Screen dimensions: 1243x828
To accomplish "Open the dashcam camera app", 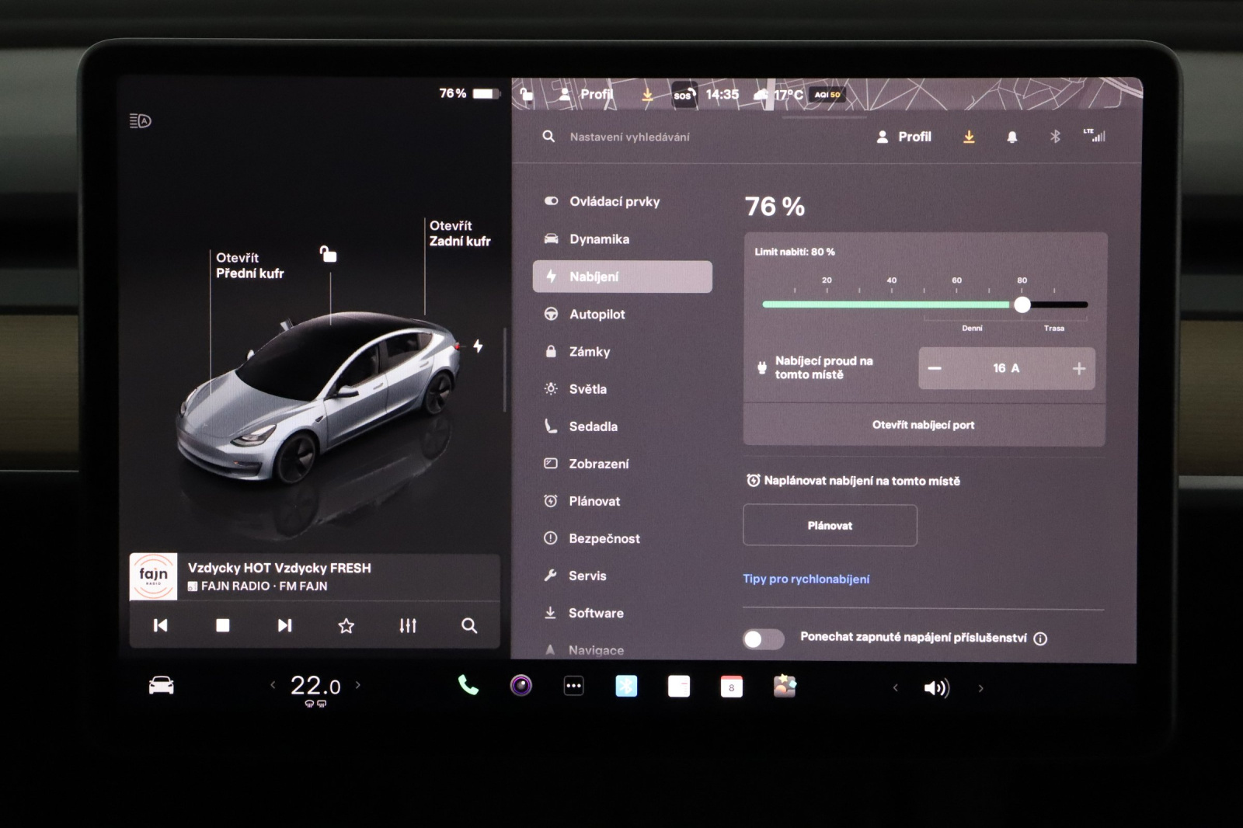I will point(521,685).
